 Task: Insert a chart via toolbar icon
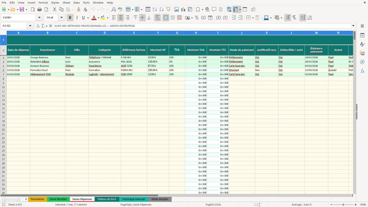[183, 10]
